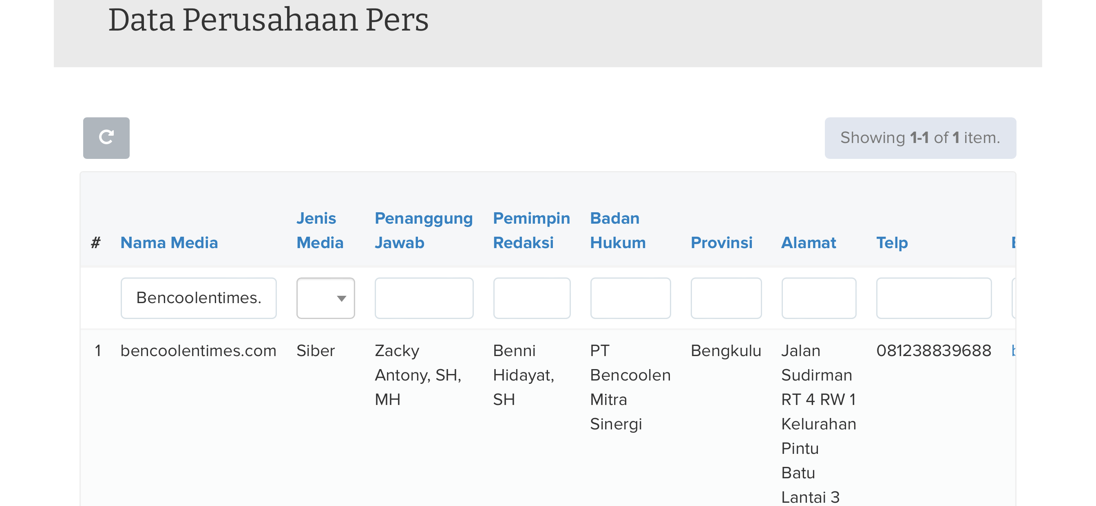Click the Alamat filter input box
This screenshot has height=506, width=1096.
tap(819, 298)
